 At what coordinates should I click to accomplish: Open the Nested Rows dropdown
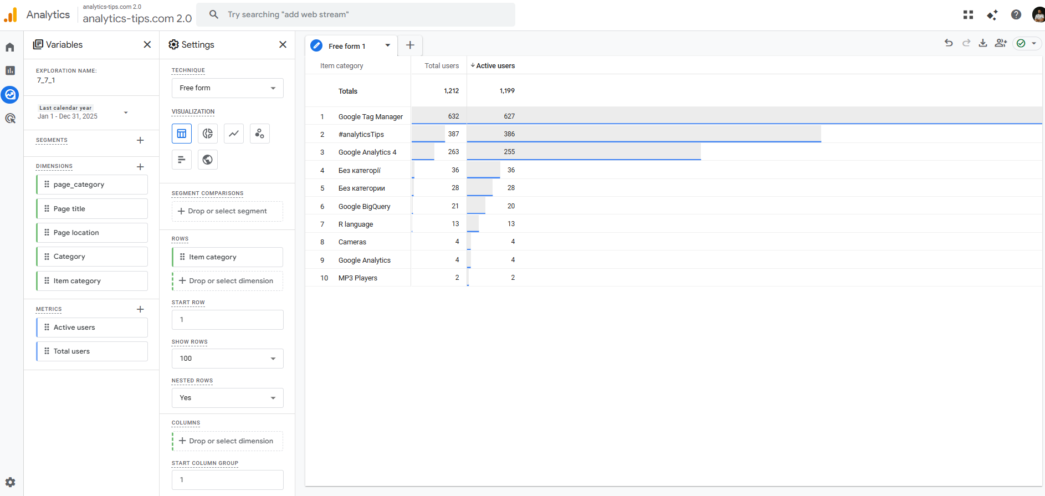click(x=227, y=398)
